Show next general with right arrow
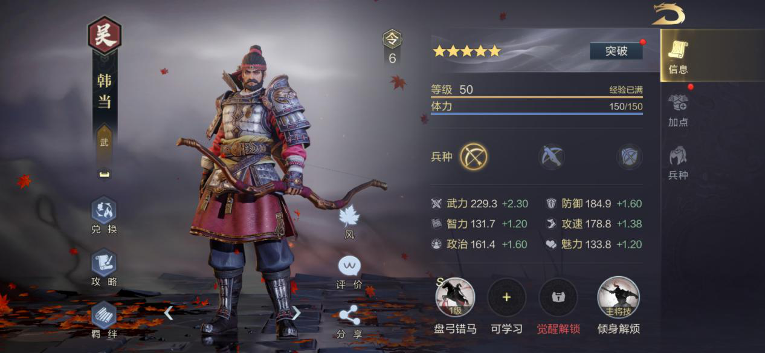 296,313
